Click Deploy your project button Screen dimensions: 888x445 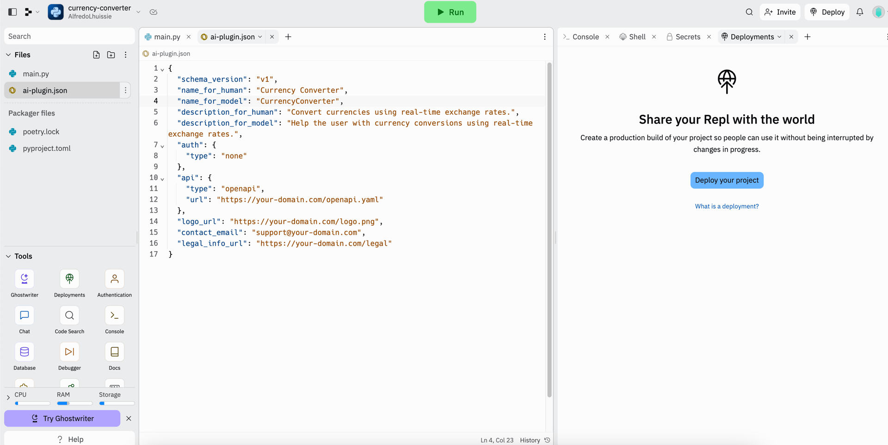(727, 180)
